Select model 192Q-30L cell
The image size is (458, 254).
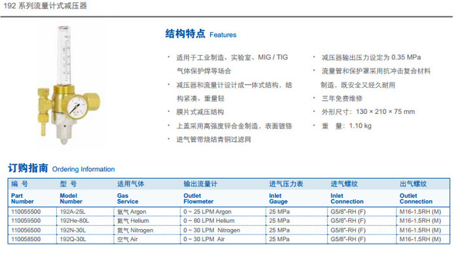pos(73,240)
